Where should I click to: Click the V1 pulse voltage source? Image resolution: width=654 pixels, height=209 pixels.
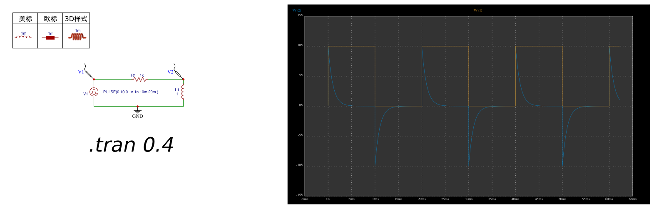tap(94, 92)
